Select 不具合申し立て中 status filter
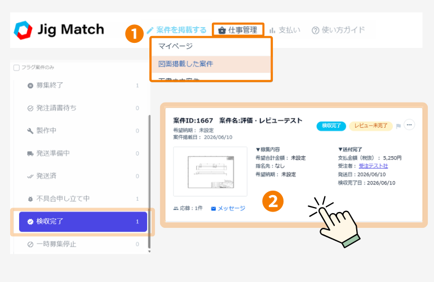 [83, 199]
